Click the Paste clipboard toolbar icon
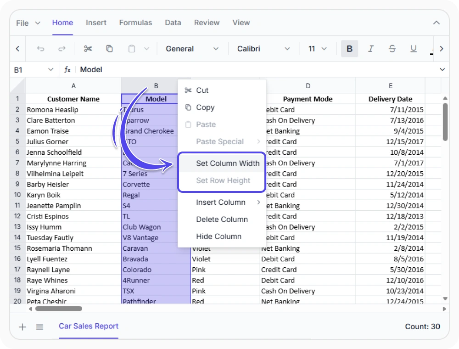The image size is (459, 349). pyautogui.click(x=132, y=49)
